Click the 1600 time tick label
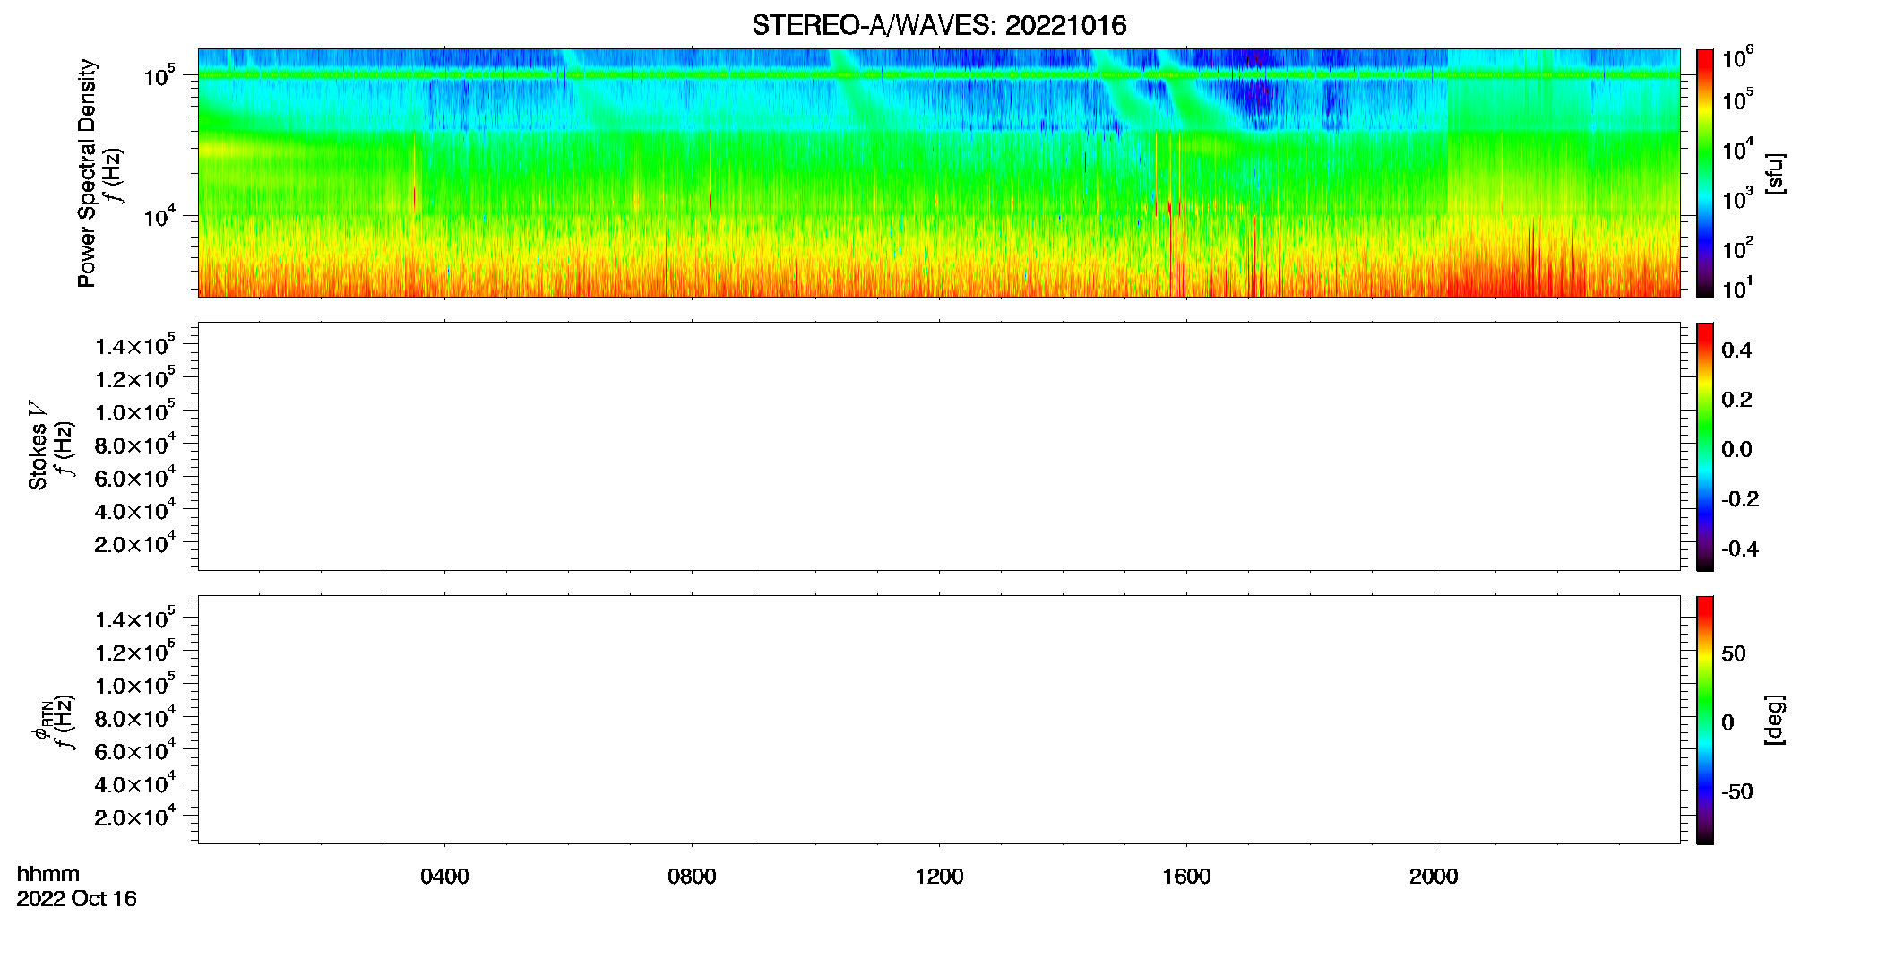The height and width of the screenshot is (968, 1878). 1186,877
